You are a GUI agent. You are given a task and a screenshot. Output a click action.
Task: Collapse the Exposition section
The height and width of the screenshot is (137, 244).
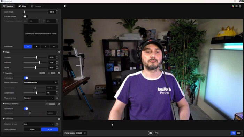point(4,73)
